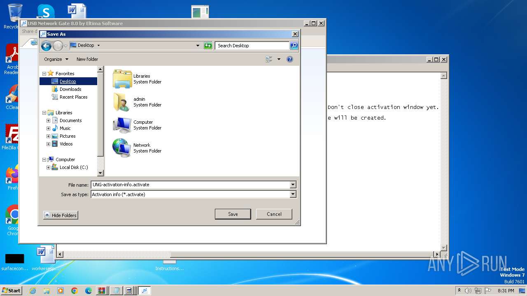Open the Organize menu

point(56,59)
